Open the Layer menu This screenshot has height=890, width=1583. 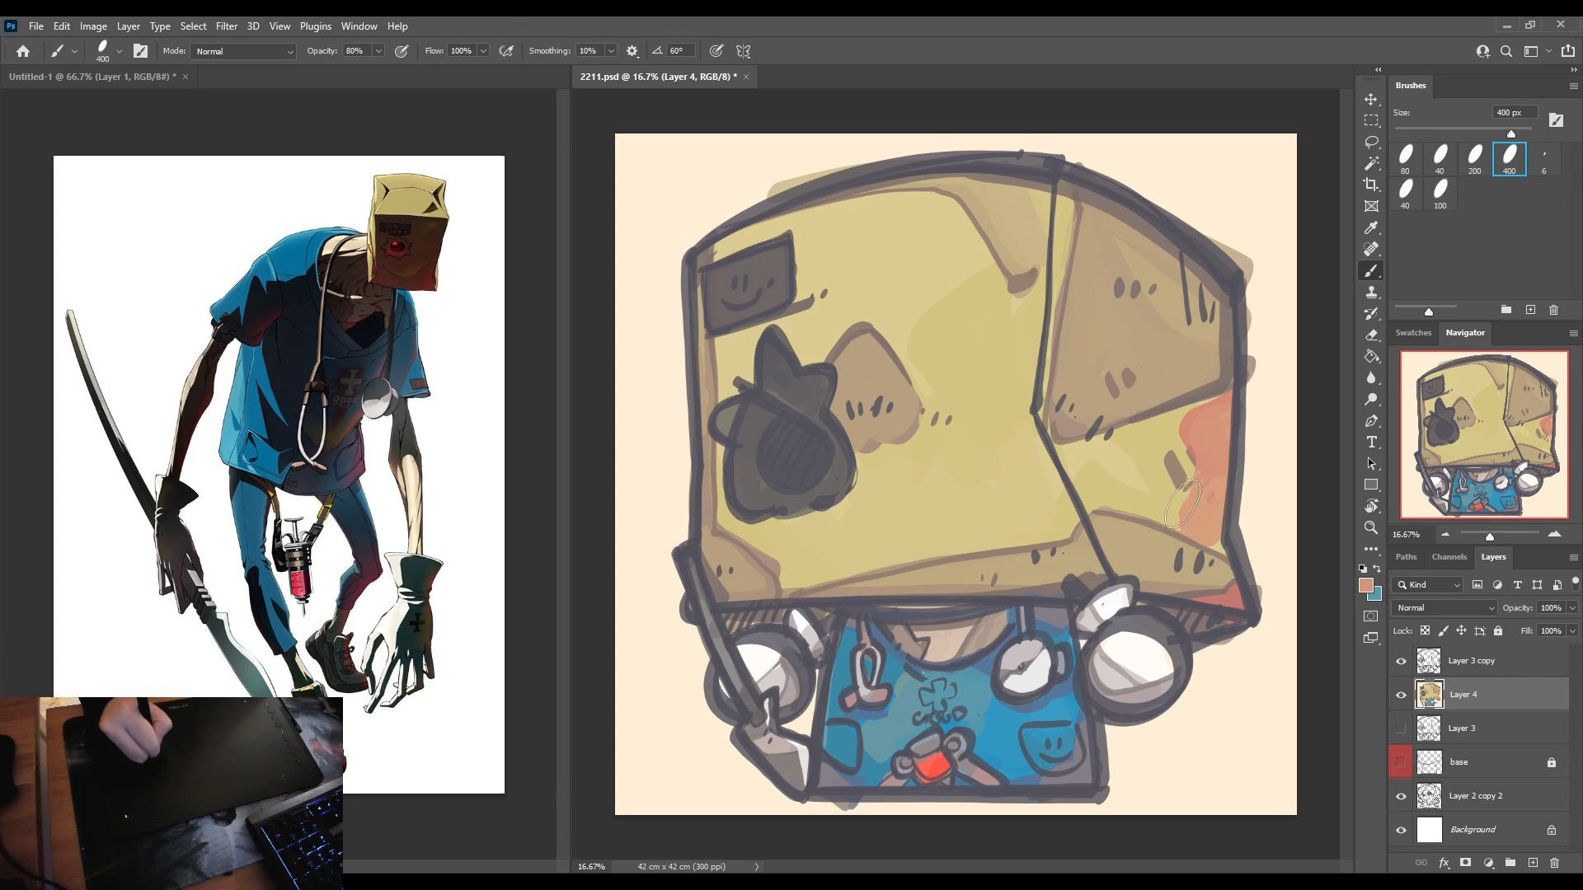pos(128,26)
